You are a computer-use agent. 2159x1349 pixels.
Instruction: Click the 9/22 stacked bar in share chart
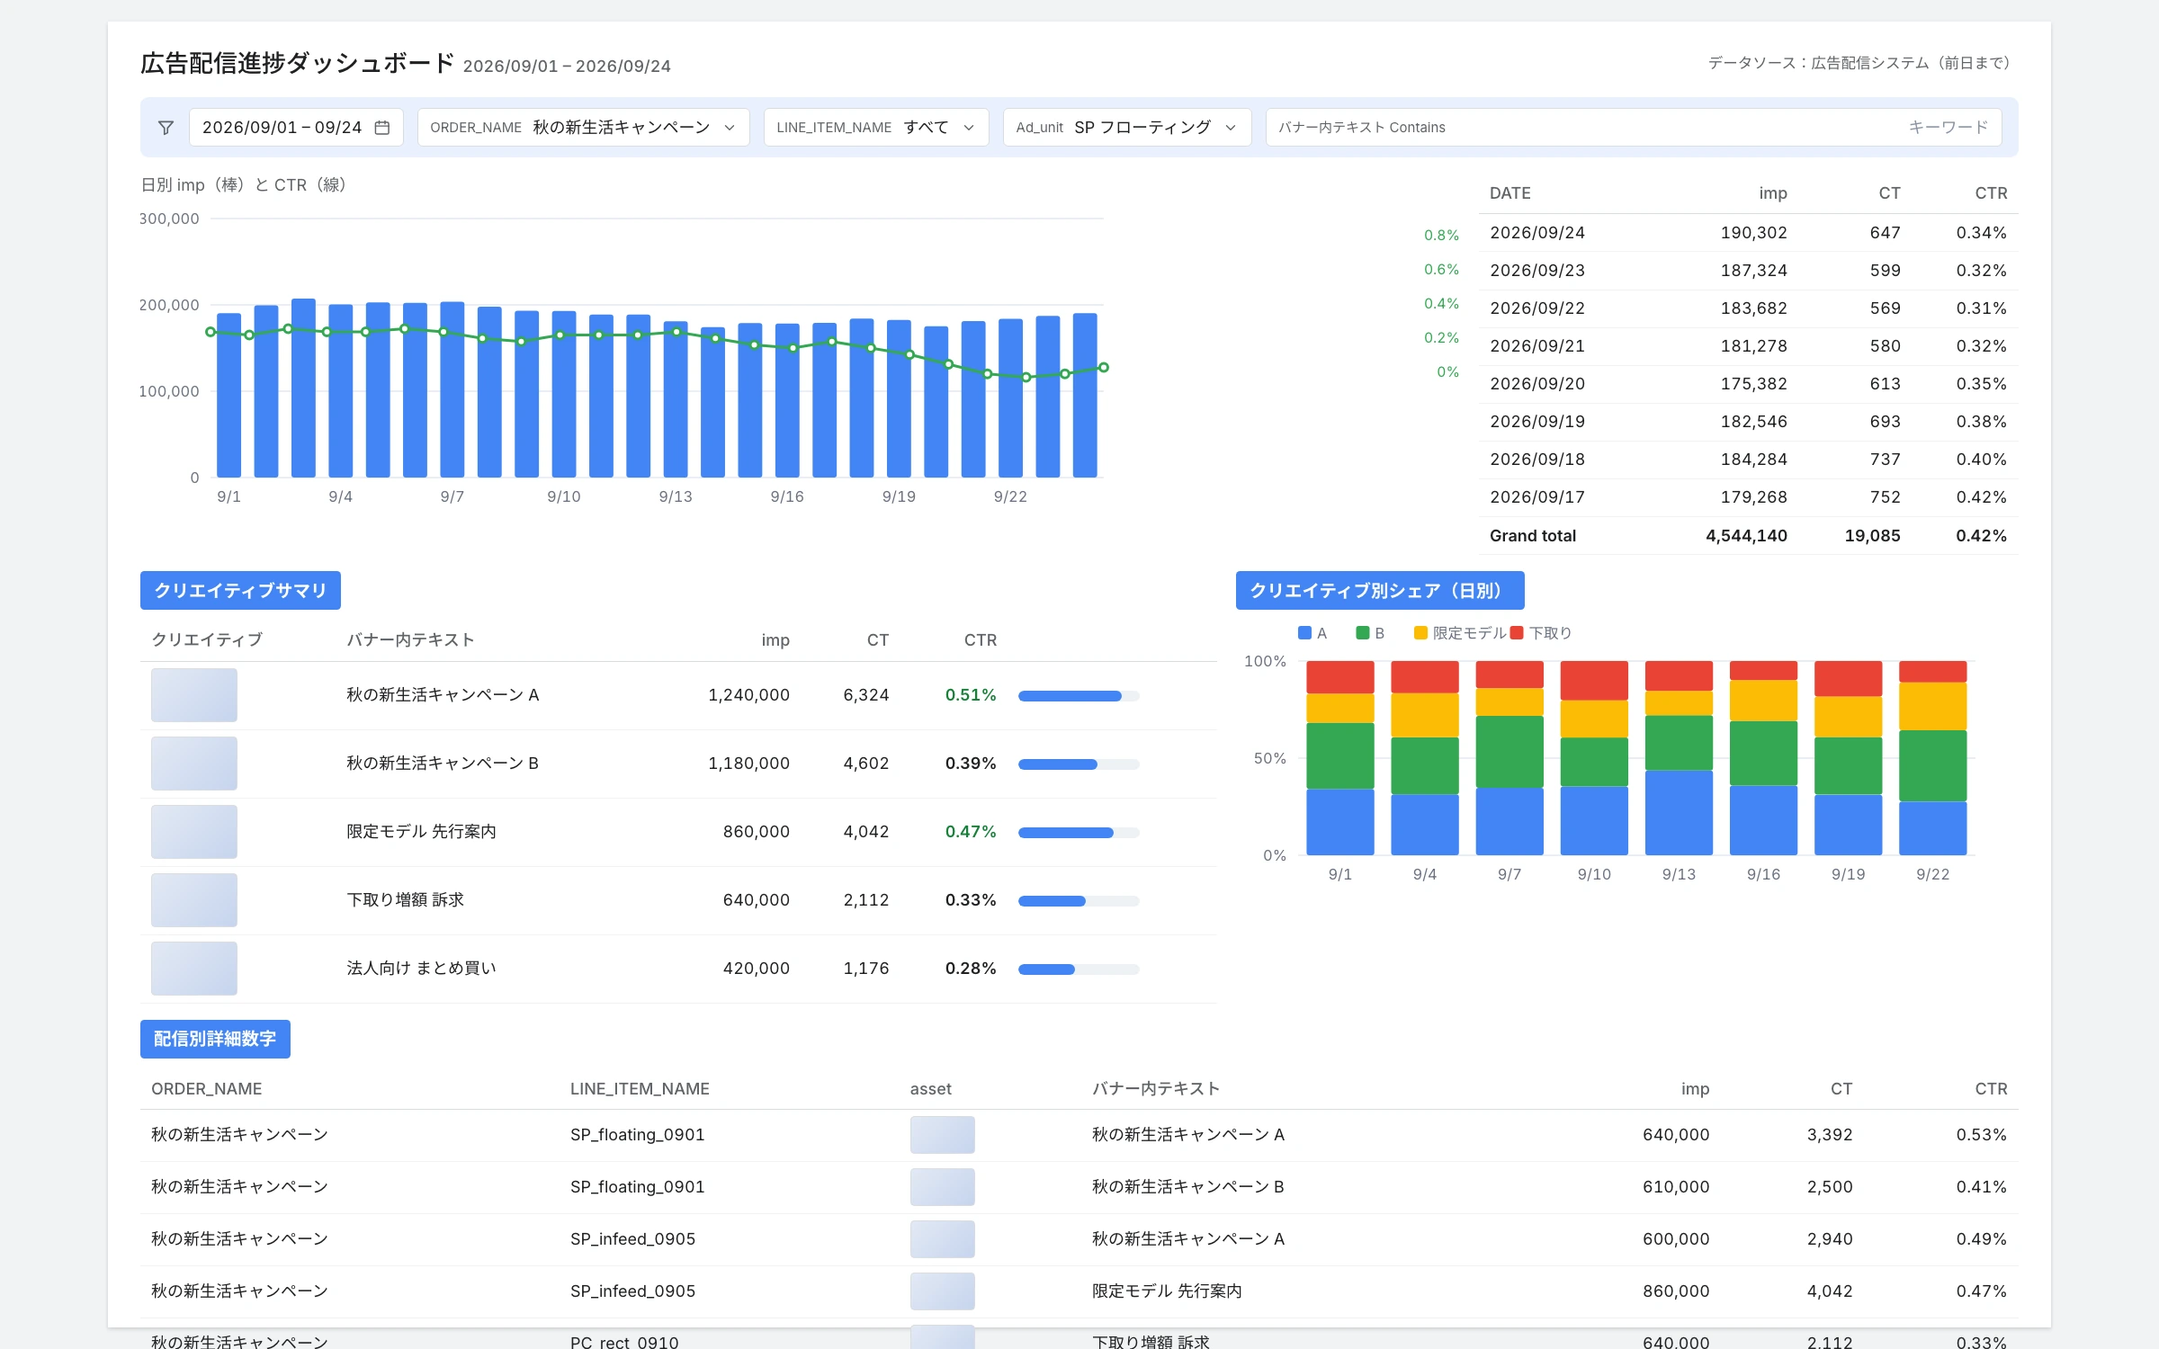[x=1932, y=758]
